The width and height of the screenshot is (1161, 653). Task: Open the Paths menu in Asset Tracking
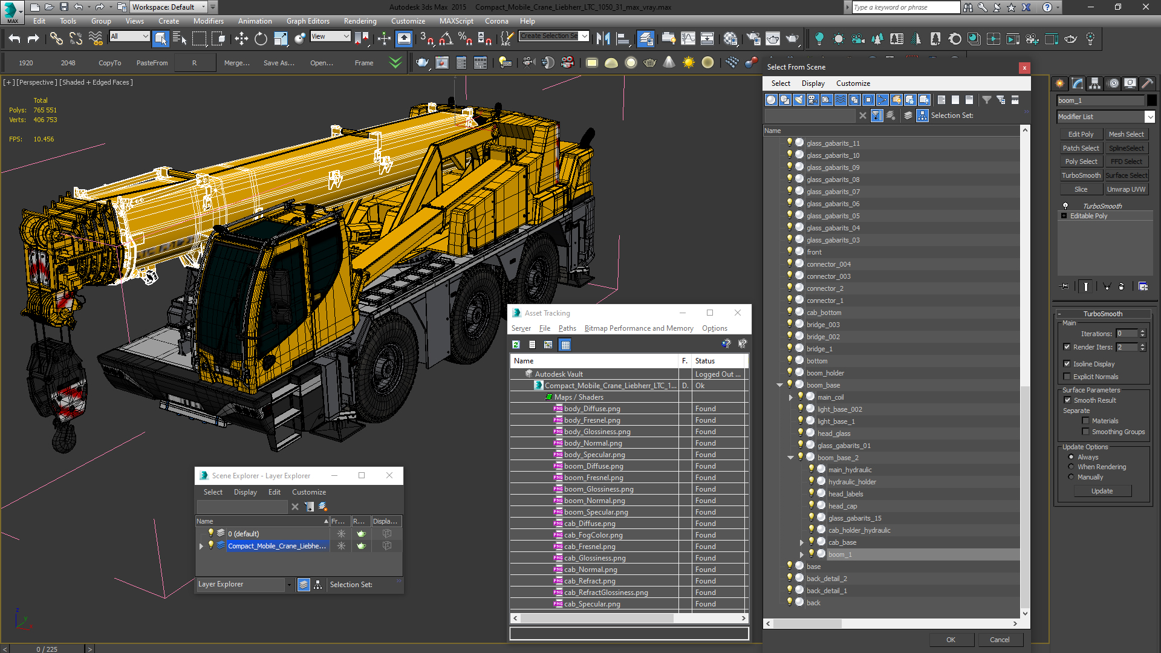pyautogui.click(x=567, y=328)
